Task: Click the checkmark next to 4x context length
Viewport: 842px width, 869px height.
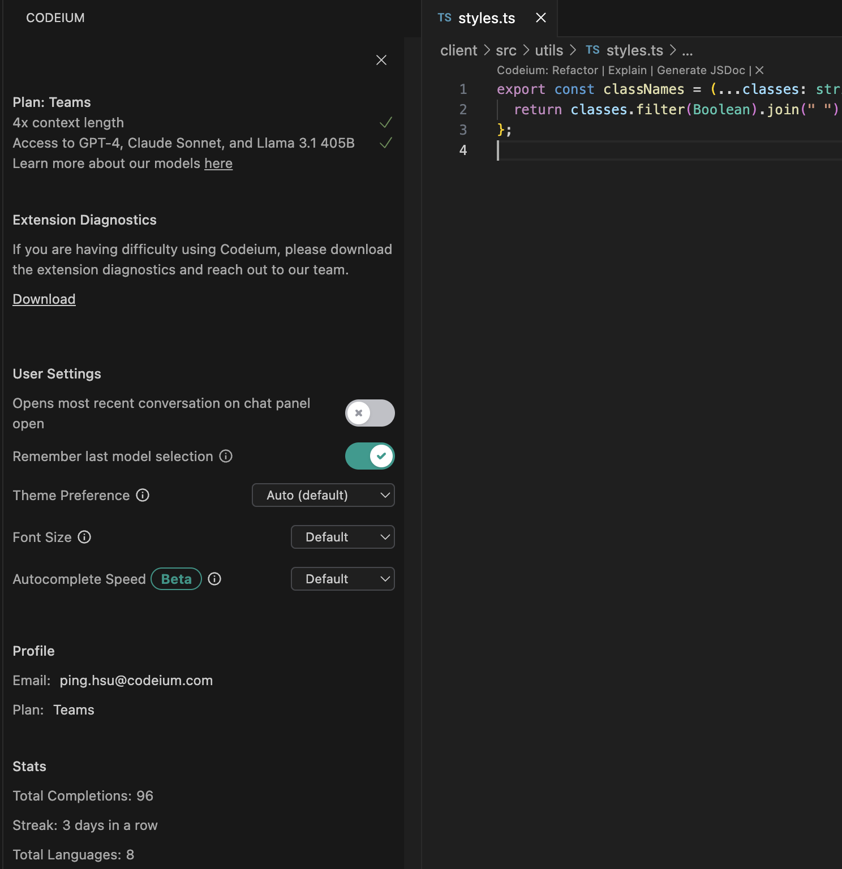Action: (386, 122)
